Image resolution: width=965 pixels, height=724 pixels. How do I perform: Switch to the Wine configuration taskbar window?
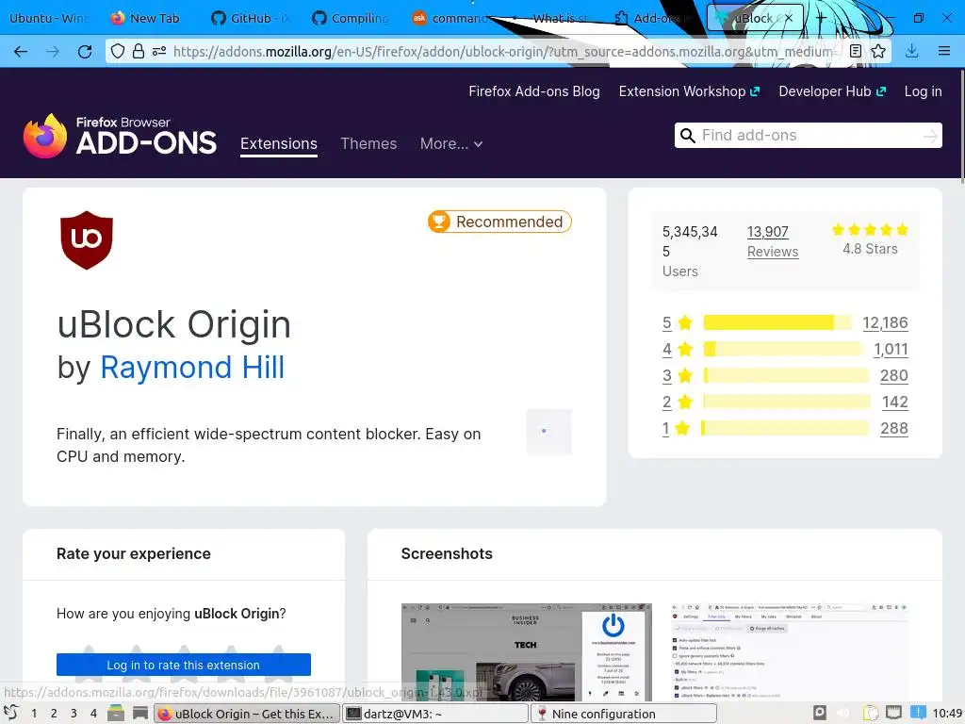coord(624,714)
